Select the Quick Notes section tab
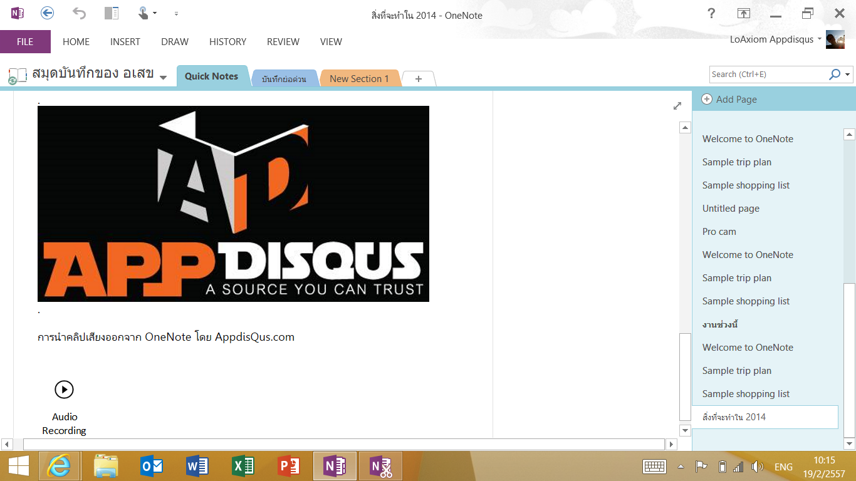 (212, 76)
